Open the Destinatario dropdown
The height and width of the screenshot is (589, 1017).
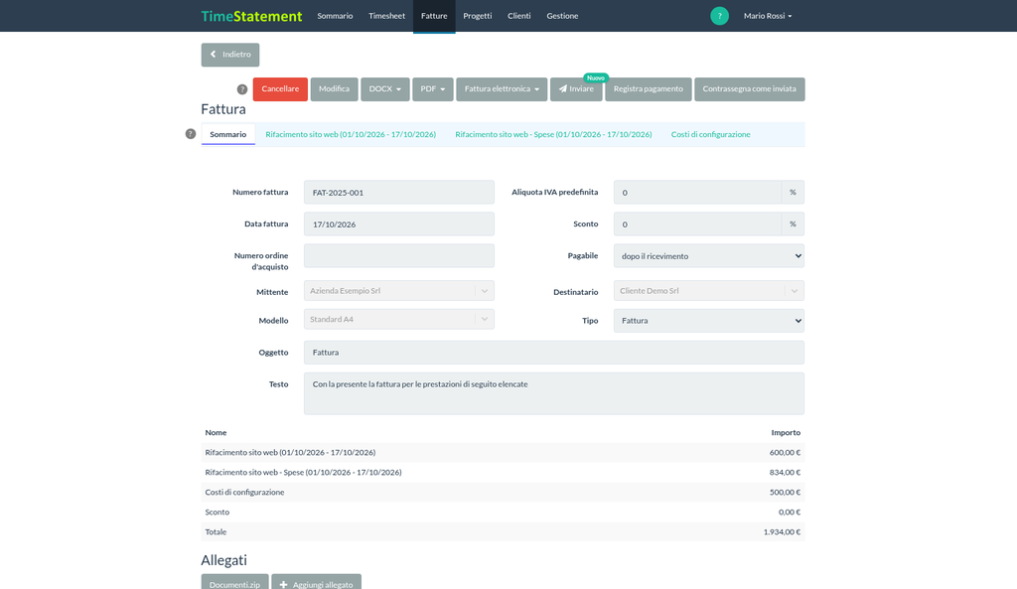[709, 291]
